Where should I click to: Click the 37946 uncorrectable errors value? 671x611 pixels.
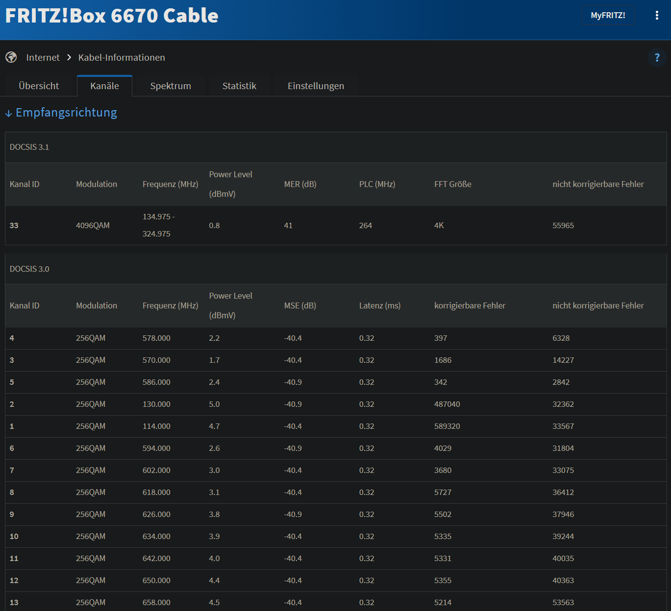563,514
